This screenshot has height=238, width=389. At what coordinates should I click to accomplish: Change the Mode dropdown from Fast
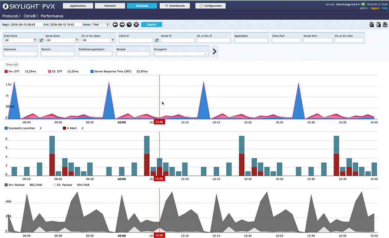tap(101, 24)
